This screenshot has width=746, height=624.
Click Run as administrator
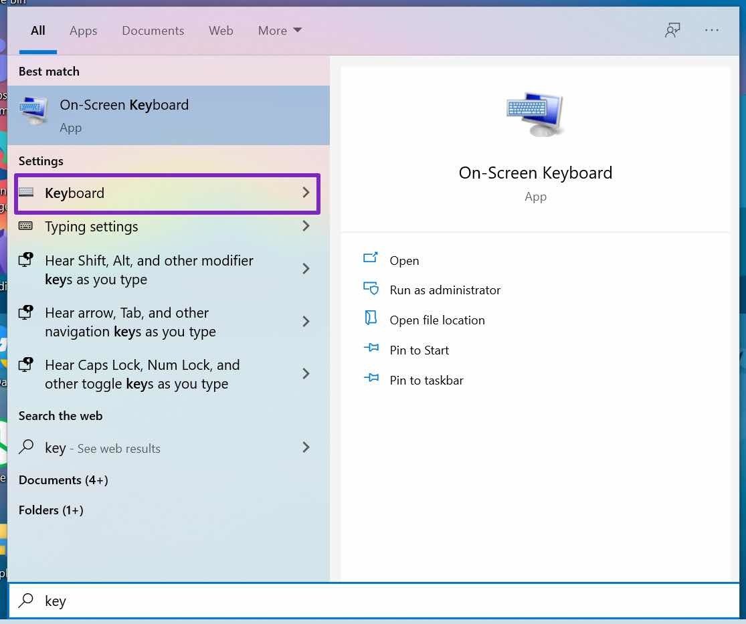point(445,290)
